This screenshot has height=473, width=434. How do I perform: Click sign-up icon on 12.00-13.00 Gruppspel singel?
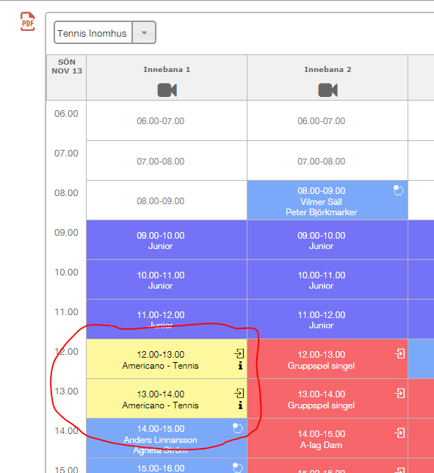coord(400,353)
